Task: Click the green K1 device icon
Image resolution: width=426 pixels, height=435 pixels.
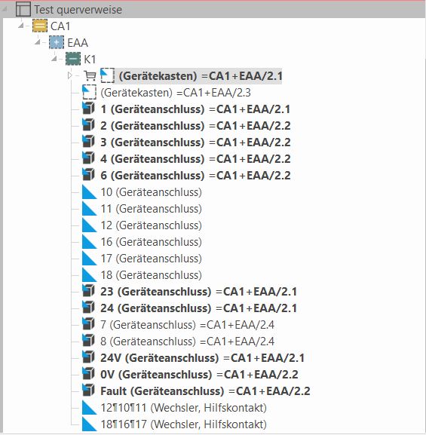Action: (73, 59)
